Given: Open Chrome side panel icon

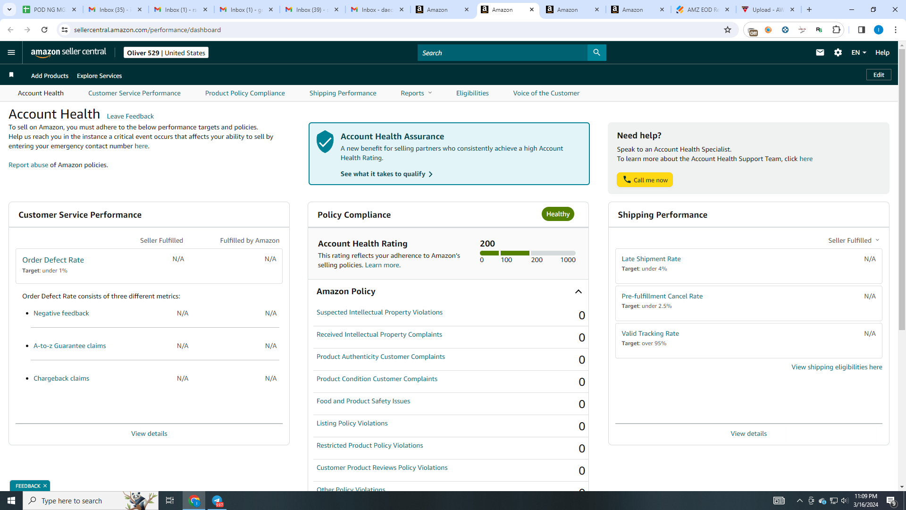Looking at the screenshot, I should pyautogui.click(x=861, y=30).
